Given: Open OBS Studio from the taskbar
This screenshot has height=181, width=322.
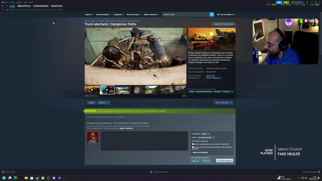Looking at the screenshot, I should 49,178.
